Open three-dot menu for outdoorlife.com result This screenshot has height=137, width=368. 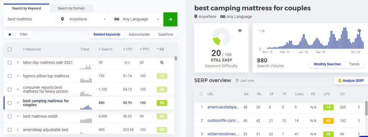pos(359,120)
